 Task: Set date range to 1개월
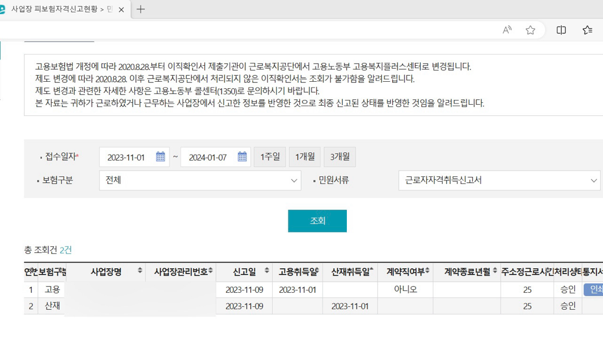click(304, 157)
